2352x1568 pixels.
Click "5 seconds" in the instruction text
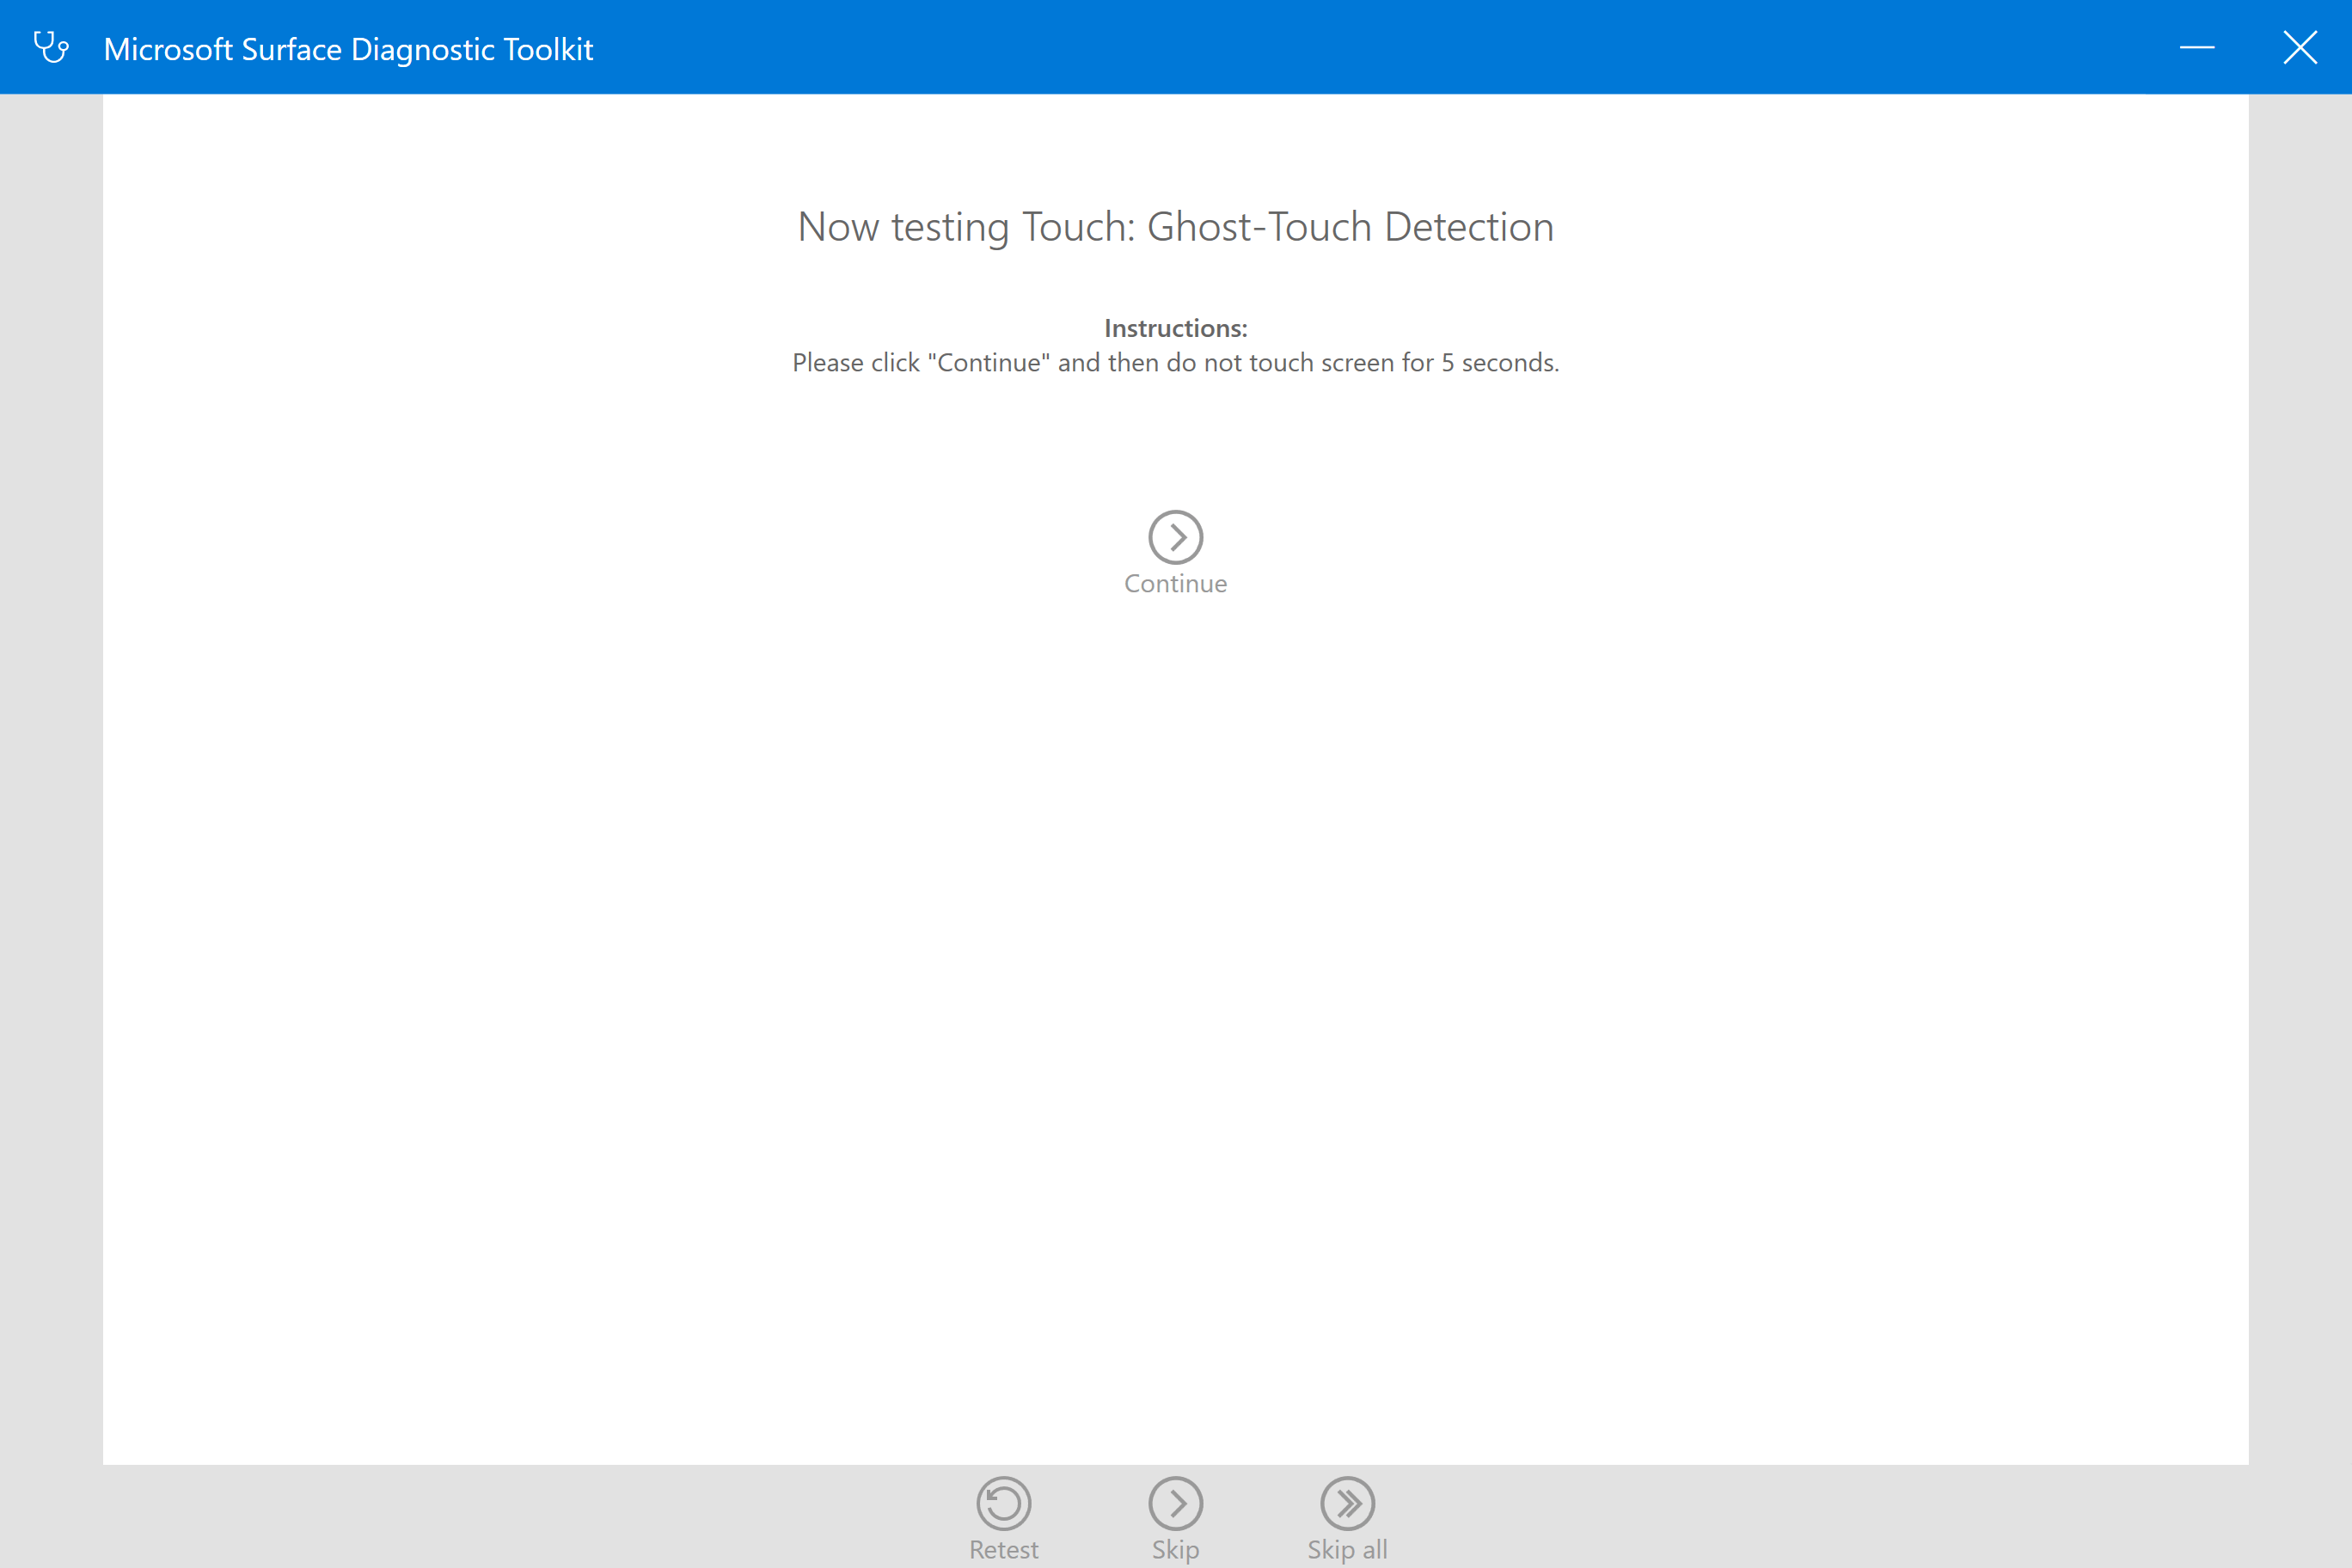pos(1498,362)
